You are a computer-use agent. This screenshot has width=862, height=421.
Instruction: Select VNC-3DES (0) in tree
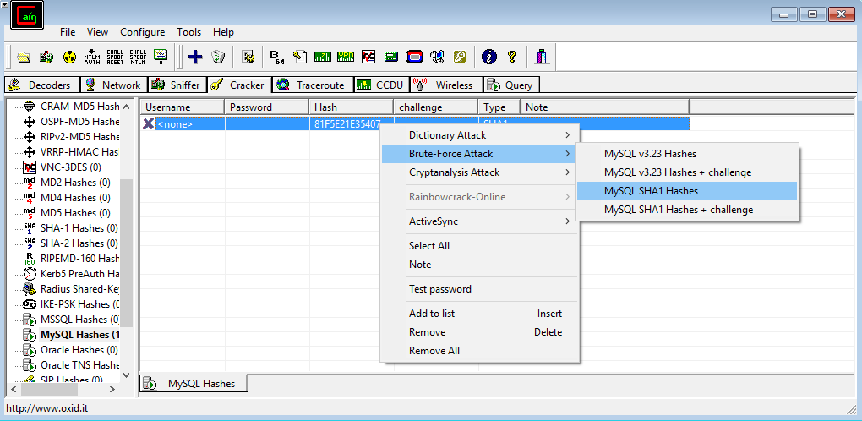[71, 167]
